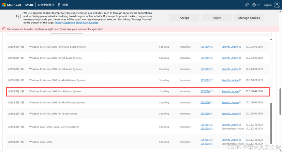This screenshot has height=152, width=282.
Task: Open 5053602 for Windows 11 22H2 ARM64
Action: click(x=206, y=80)
